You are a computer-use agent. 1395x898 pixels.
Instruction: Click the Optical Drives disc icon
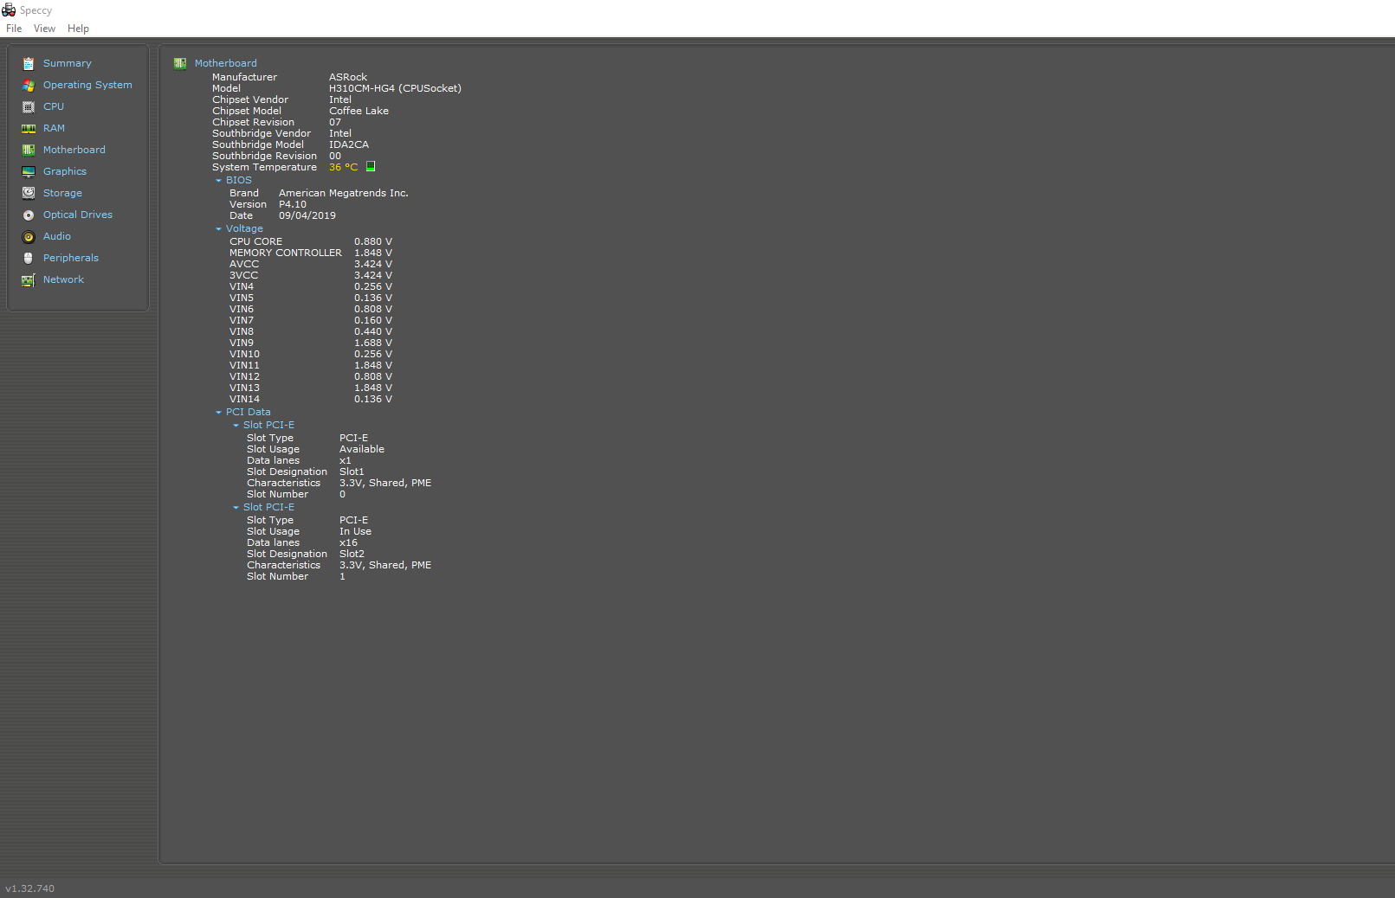[29, 215]
